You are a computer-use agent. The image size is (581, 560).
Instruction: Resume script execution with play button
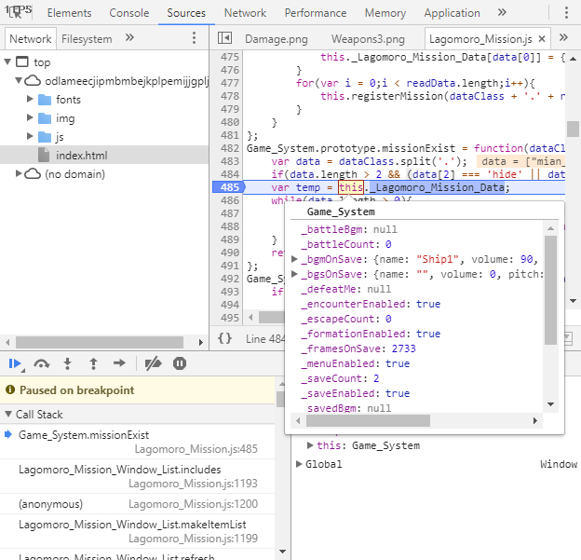point(15,363)
